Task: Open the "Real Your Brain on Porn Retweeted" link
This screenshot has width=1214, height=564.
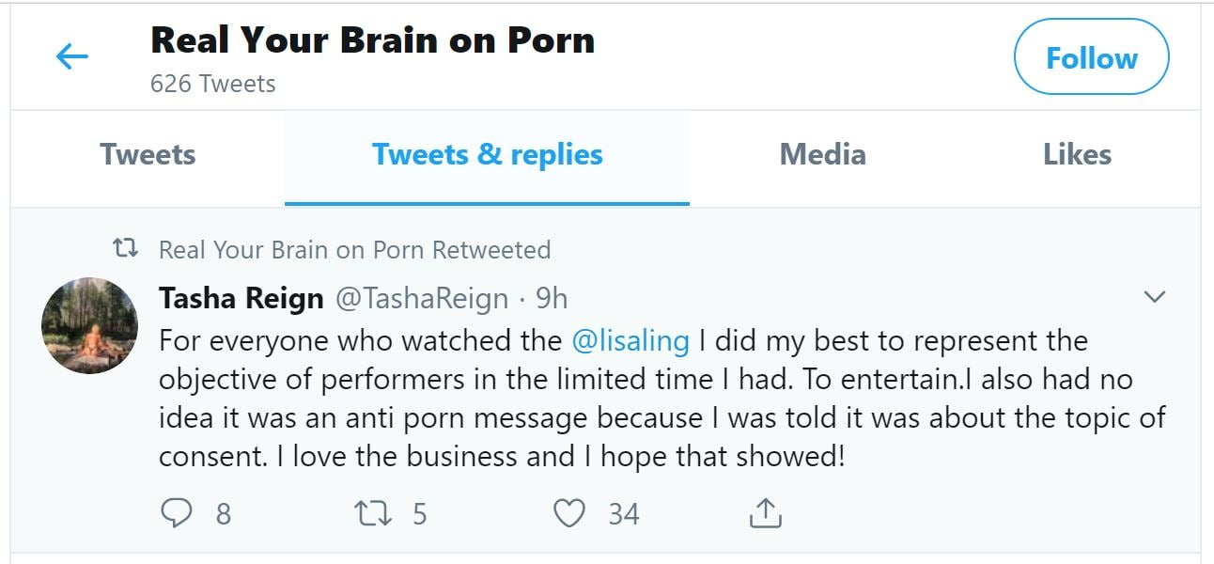Action: click(x=354, y=250)
